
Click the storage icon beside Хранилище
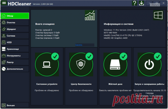tap(4, 49)
